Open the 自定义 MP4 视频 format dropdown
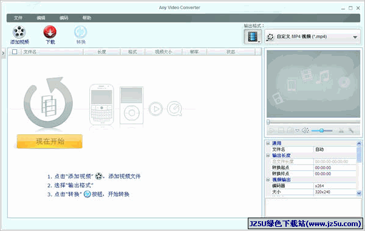Viewport: 365px width, 231px height. (312, 36)
